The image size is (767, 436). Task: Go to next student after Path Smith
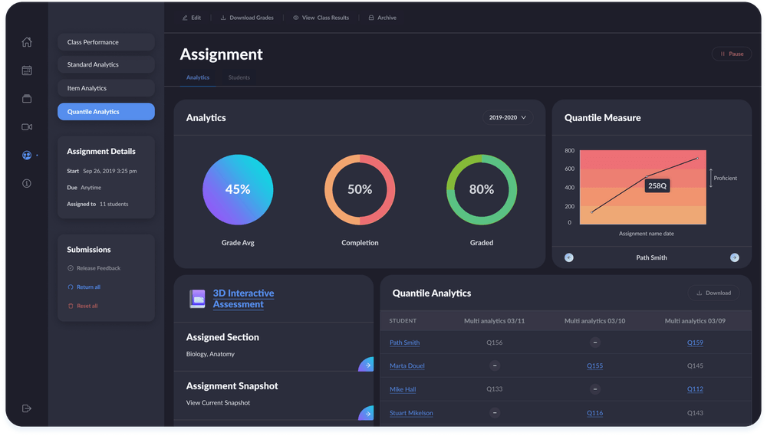pos(734,257)
